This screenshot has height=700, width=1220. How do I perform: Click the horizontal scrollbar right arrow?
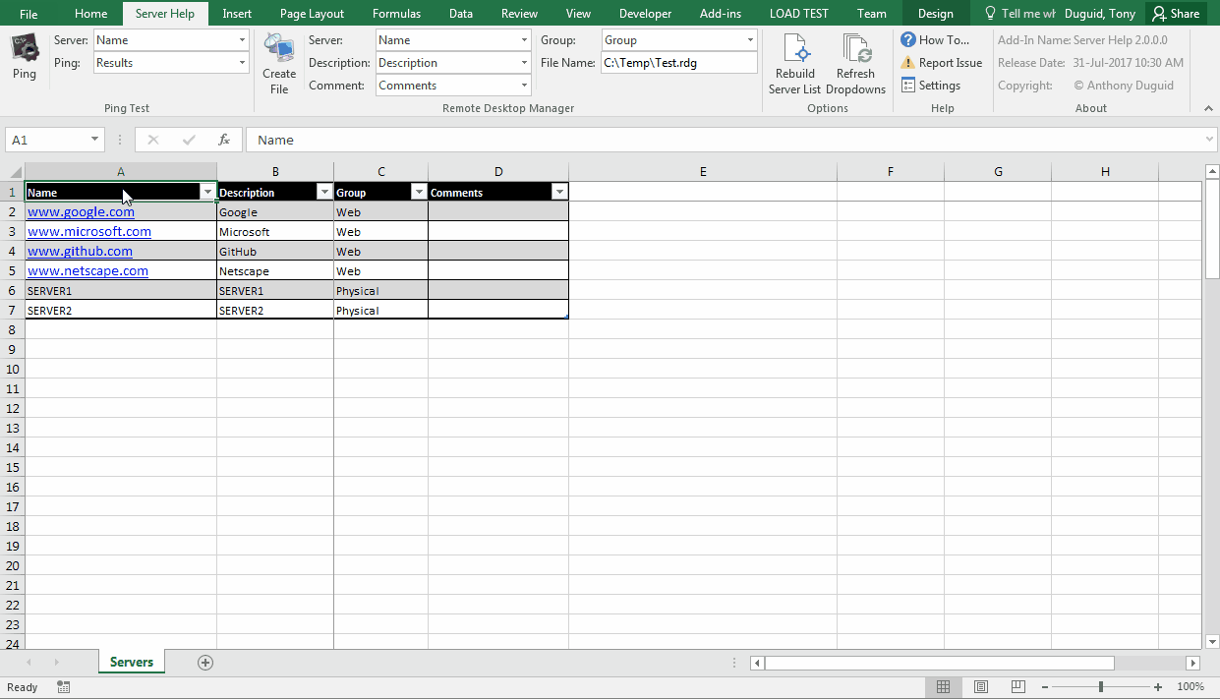(1193, 664)
